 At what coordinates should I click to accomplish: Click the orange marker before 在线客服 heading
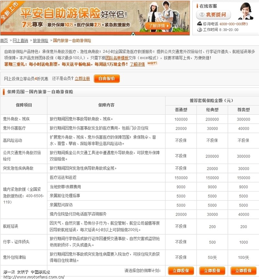tap(197, 6)
